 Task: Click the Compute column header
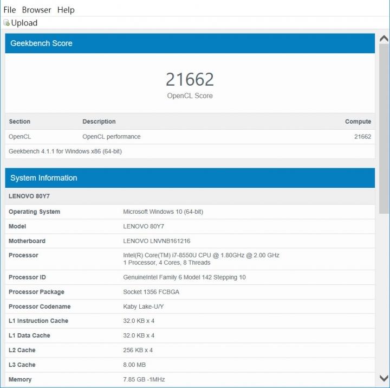[358, 122]
